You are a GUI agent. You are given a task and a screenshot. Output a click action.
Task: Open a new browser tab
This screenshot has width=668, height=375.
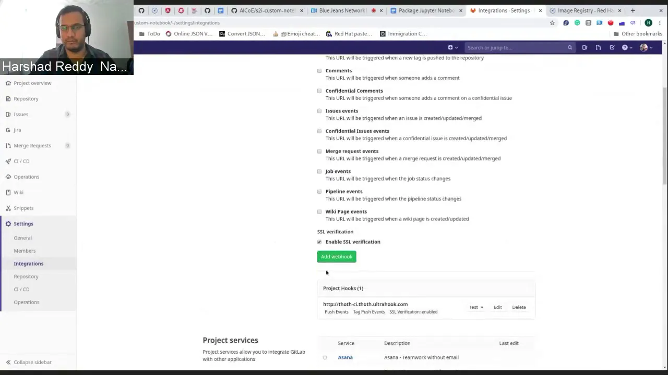tap(633, 10)
